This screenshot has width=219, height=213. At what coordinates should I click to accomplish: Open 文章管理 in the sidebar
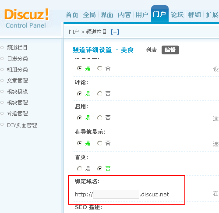point(17,81)
